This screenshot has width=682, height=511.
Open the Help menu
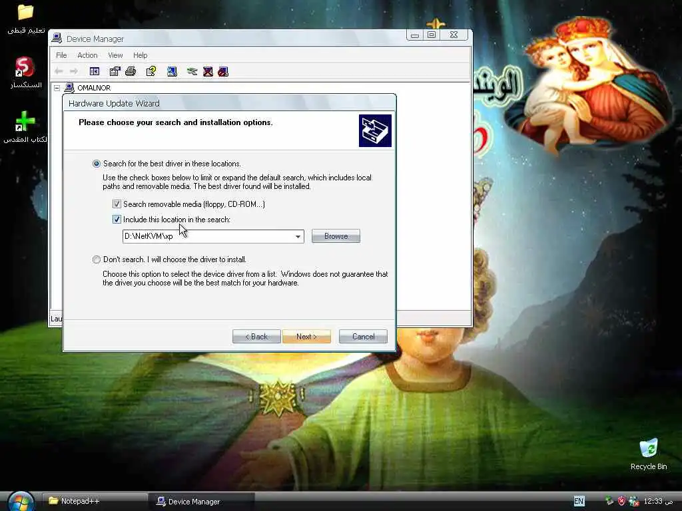click(x=140, y=55)
